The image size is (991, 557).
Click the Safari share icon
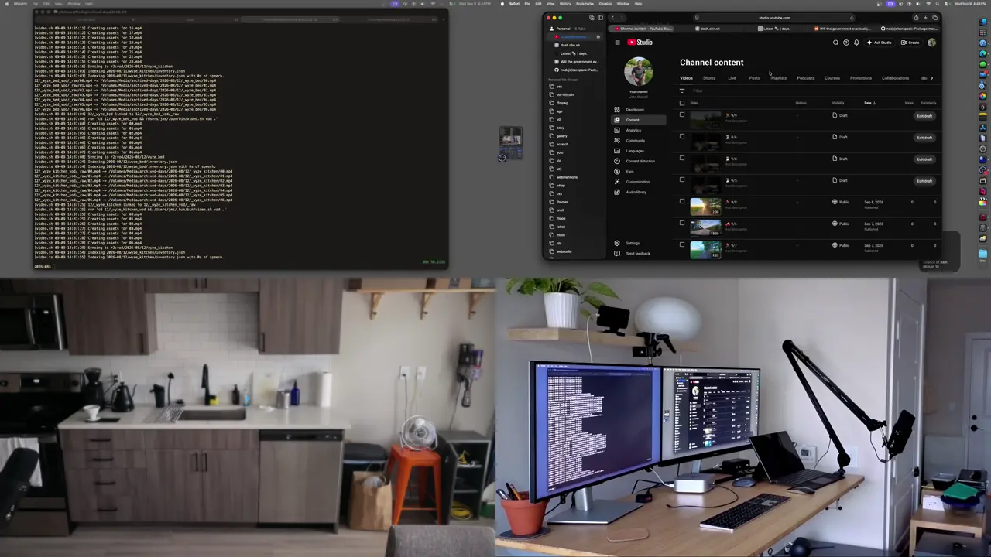pos(916,18)
